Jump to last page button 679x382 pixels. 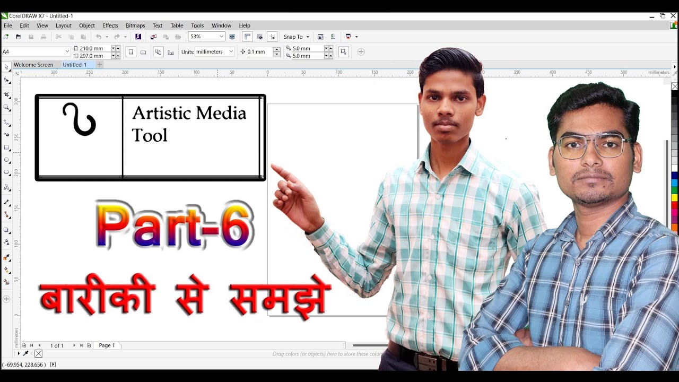click(x=81, y=345)
